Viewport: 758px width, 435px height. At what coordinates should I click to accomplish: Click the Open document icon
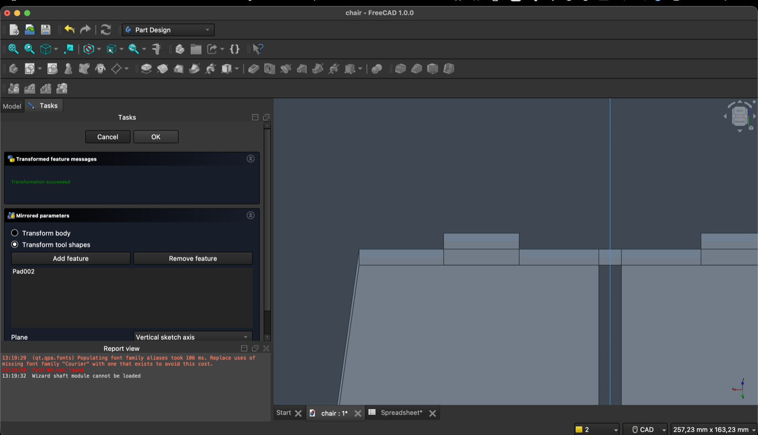pyautogui.click(x=29, y=30)
